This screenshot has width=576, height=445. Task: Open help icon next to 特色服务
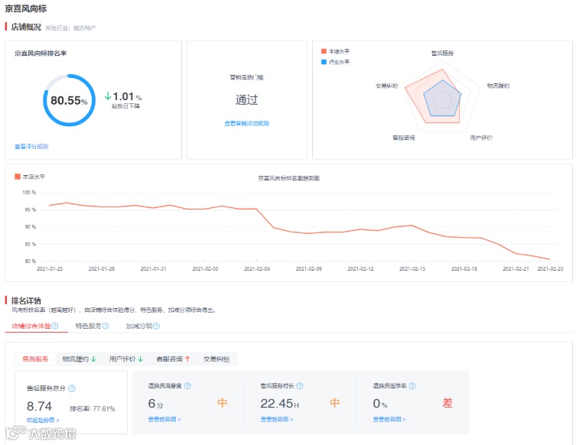click(x=106, y=326)
